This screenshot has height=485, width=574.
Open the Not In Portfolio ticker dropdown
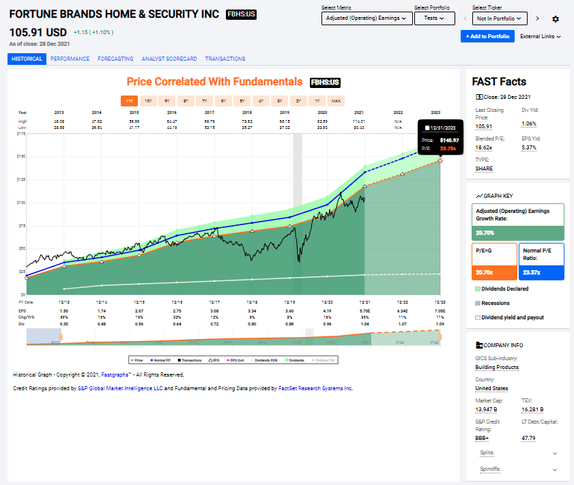[500, 18]
